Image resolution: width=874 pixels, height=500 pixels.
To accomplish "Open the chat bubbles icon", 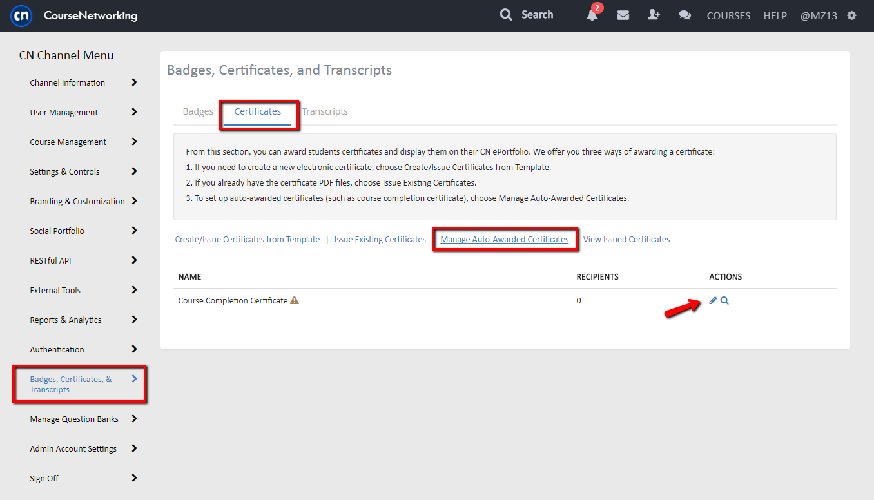I will (685, 15).
